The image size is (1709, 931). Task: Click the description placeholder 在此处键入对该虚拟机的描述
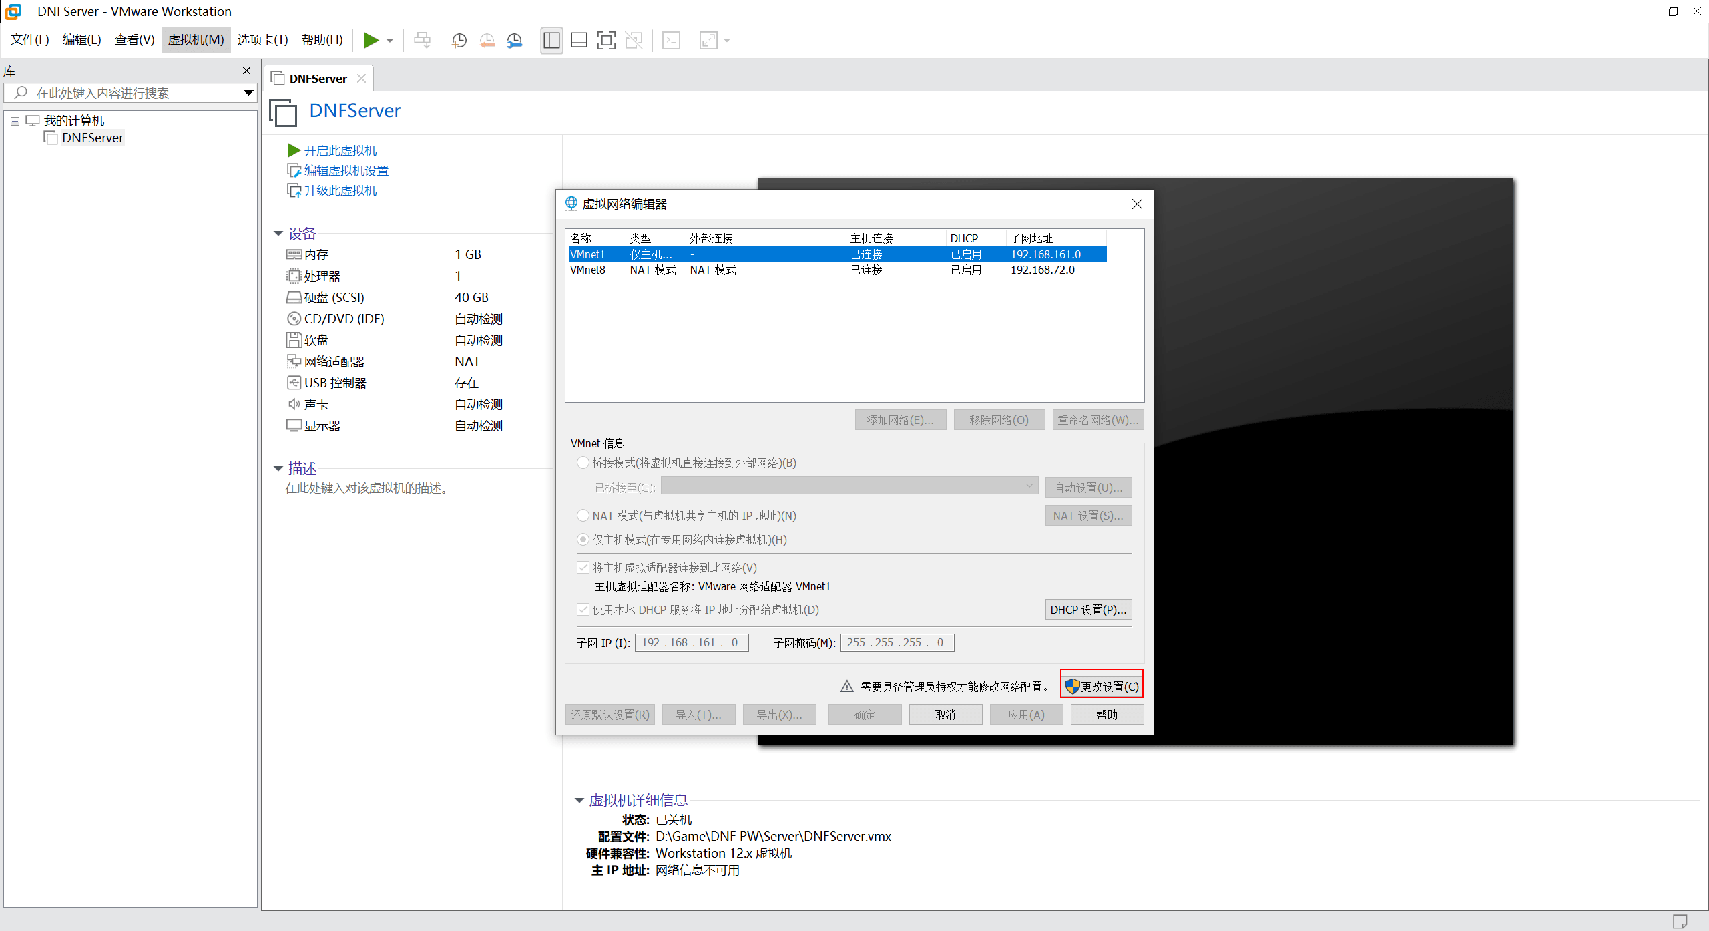click(367, 488)
